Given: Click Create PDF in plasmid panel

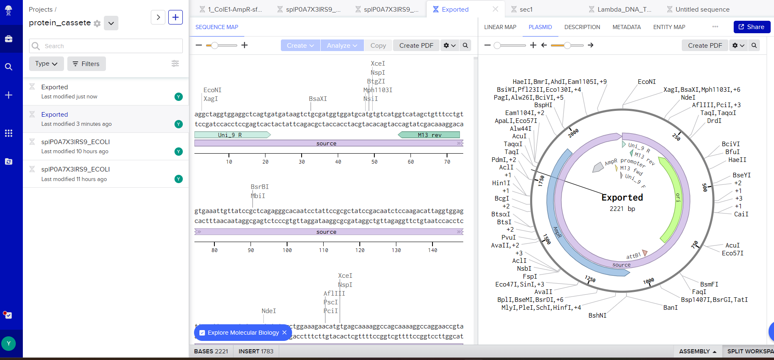Looking at the screenshot, I should pyautogui.click(x=705, y=46).
